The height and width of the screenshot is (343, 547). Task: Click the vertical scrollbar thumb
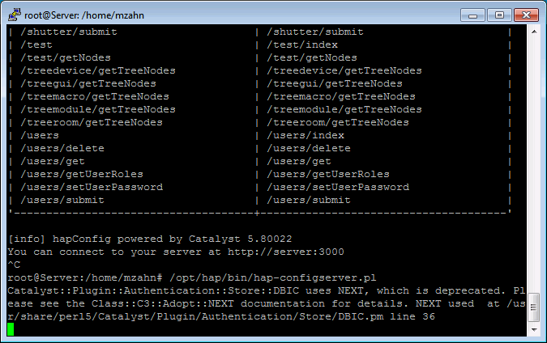[x=534, y=307]
